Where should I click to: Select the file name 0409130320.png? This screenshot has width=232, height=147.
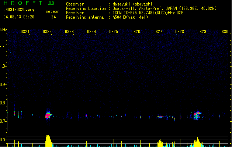tap(19, 10)
